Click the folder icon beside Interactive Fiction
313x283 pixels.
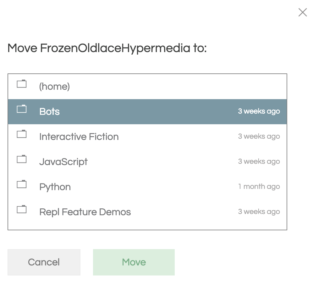pyautogui.click(x=22, y=134)
